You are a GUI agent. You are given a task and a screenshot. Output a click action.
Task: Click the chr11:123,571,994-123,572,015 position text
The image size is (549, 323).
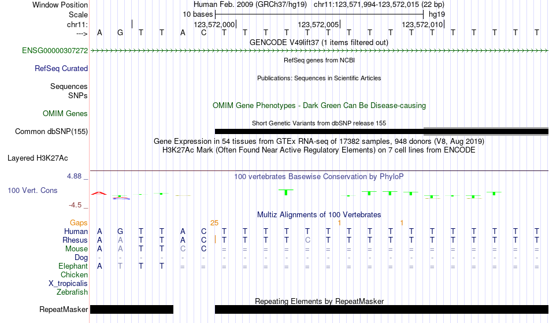coord(379,5)
